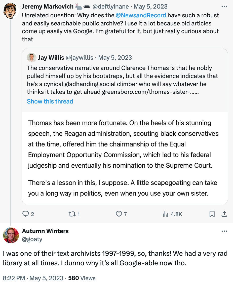Like the tweet with heart icon
Image resolution: width=233 pixels, height=286 pixels.
[x=119, y=214]
